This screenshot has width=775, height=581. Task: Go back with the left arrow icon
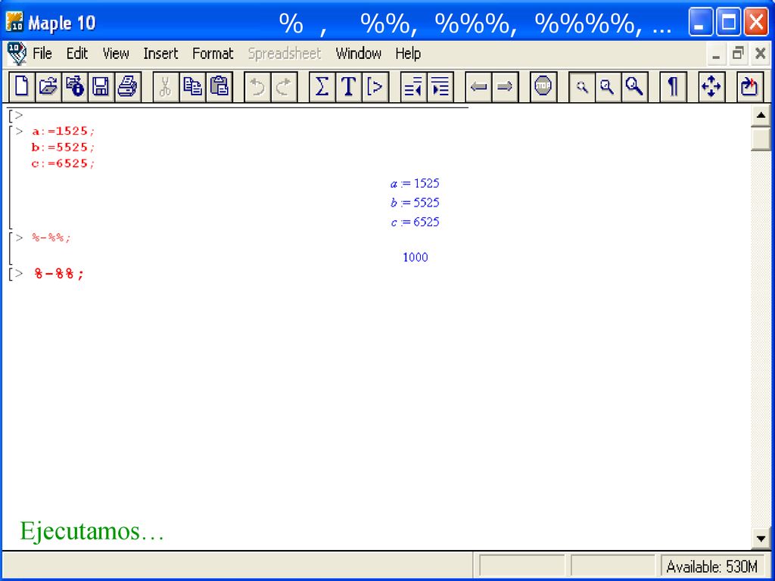[478, 87]
